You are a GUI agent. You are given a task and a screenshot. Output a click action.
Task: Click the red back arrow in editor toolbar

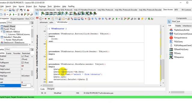pyautogui.click(x=46, y=19)
